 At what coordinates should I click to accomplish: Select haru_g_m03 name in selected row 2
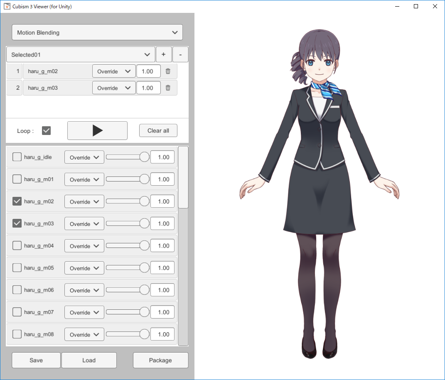pyautogui.click(x=43, y=88)
